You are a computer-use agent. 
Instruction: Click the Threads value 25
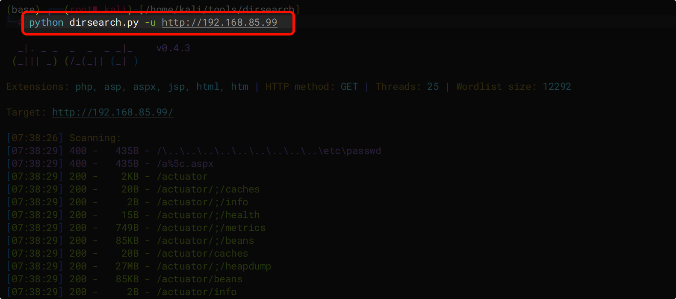[x=433, y=87]
